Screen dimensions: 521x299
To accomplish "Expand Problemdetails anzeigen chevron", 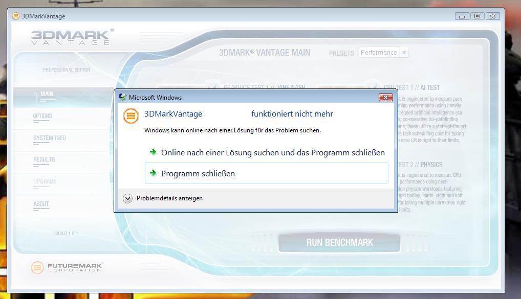I will (127, 198).
